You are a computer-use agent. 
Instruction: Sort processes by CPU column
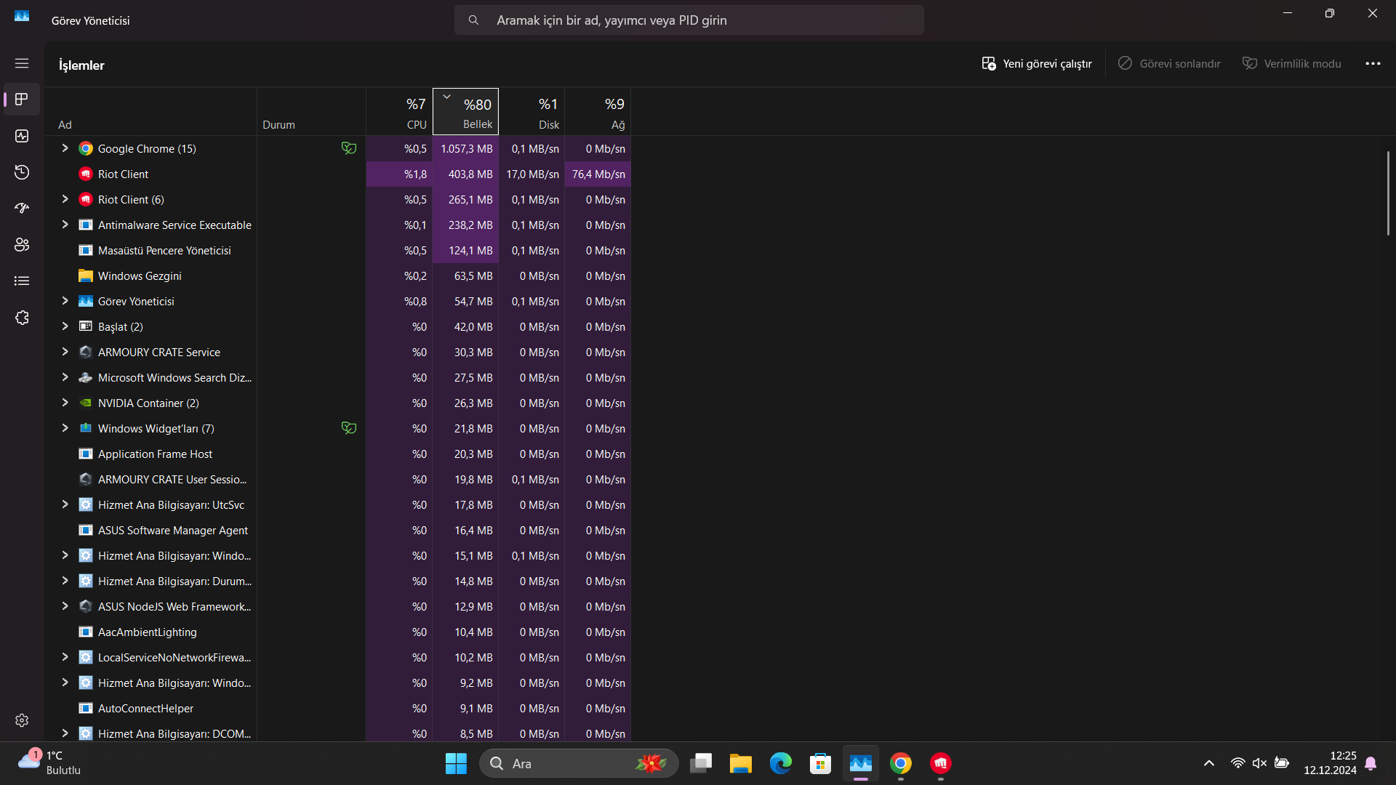coord(399,113)
